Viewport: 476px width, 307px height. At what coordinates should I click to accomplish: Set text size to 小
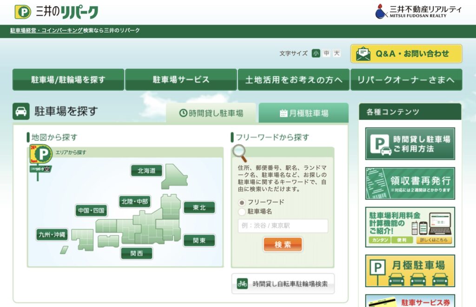[316, 53]
